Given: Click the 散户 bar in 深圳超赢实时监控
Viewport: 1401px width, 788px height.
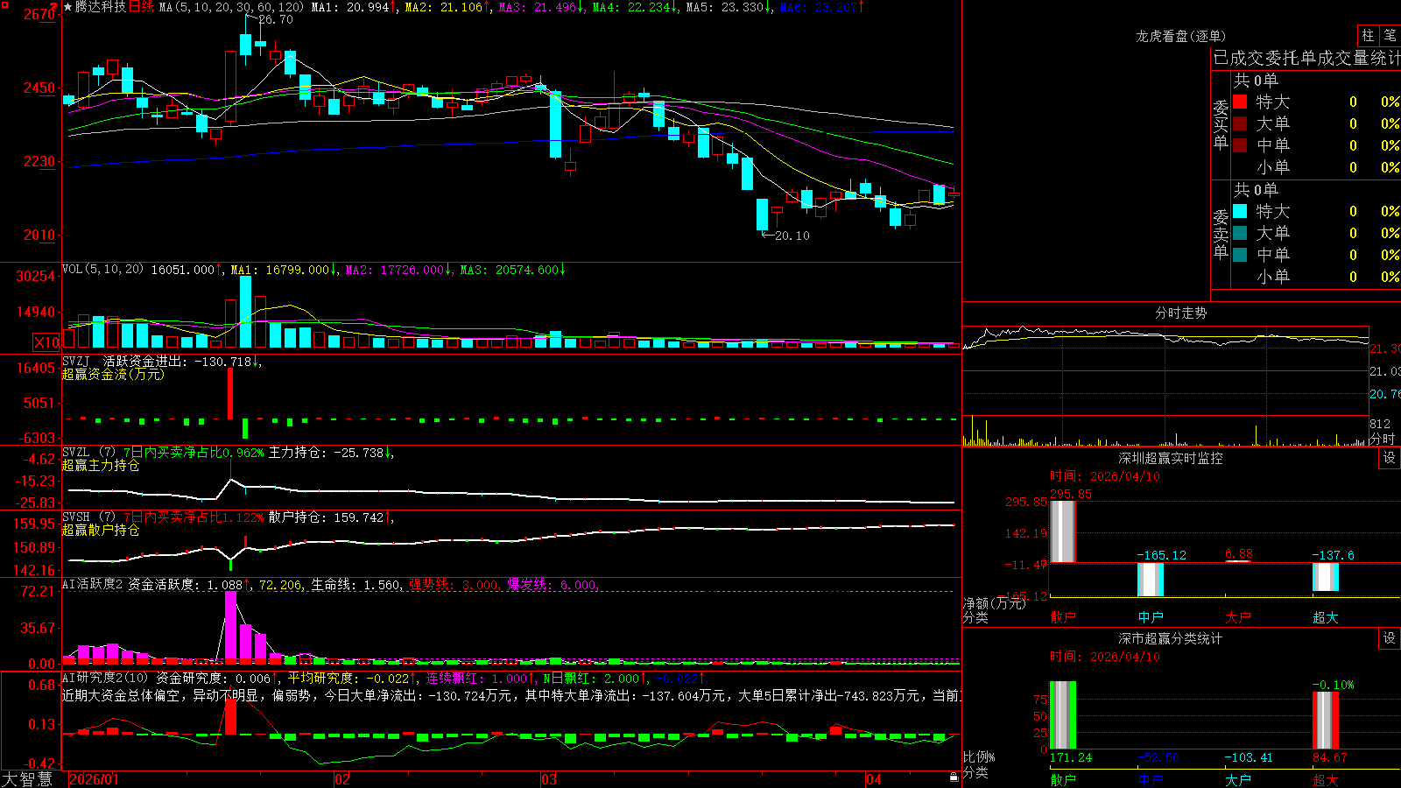Looking at the screenshot, I should tap(1063, 531).
